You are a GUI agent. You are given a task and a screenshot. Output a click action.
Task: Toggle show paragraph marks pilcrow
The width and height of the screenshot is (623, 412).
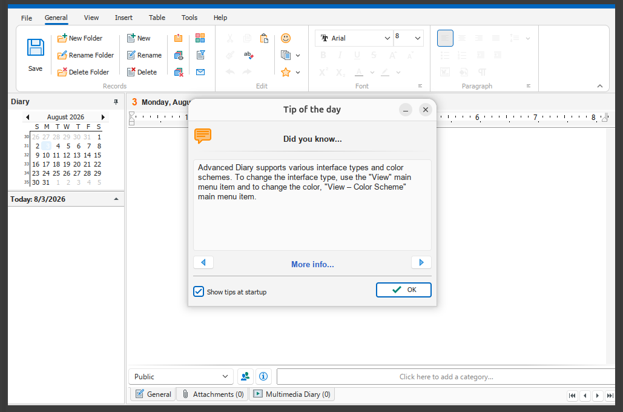click(482, 72)
